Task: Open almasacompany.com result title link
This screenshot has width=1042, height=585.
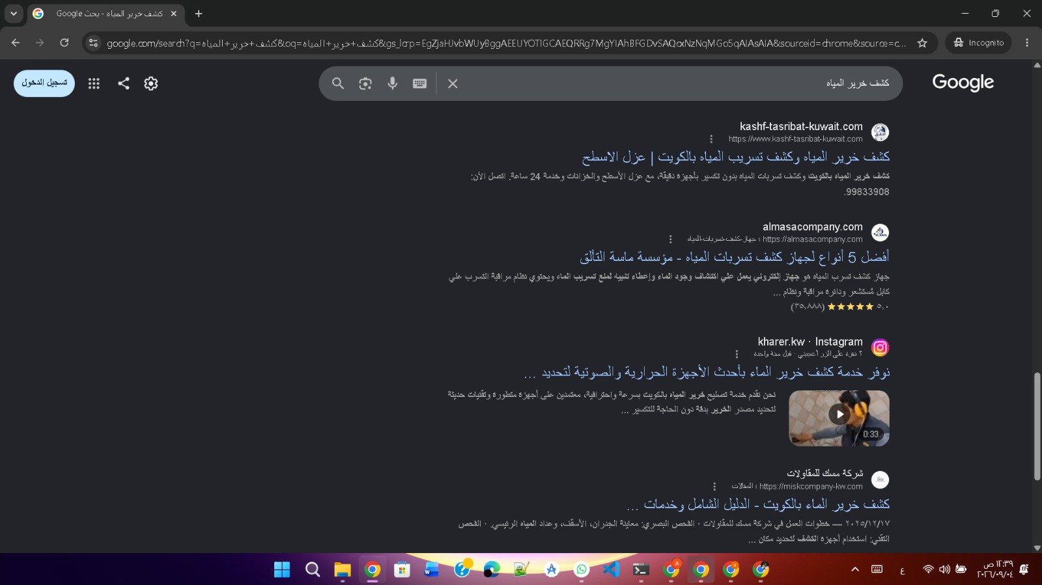Action: 735,257
